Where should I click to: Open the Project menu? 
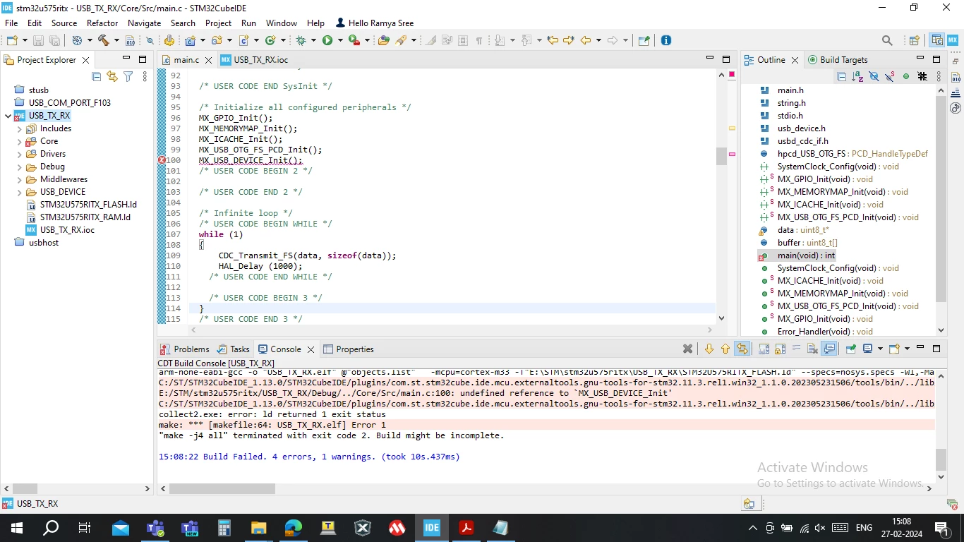[x=218, y=23]
